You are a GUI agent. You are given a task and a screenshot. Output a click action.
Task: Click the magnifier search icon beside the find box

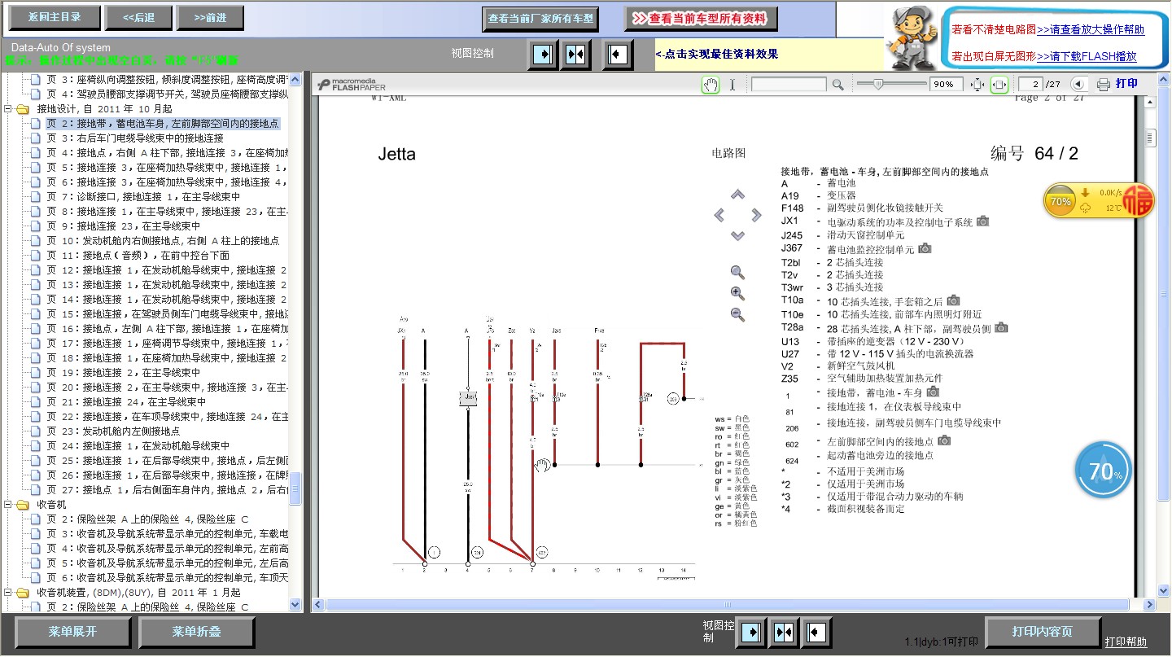[x=837, y=84]
